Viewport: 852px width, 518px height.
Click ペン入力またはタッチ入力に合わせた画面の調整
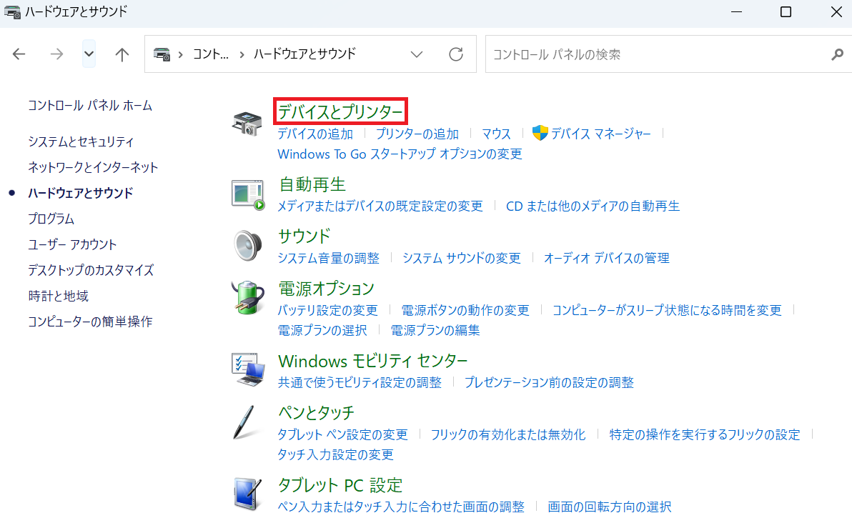pyautogui.click(x=401, y=507)
